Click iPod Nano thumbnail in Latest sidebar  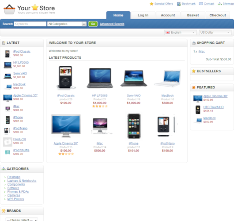pos(8,130)
